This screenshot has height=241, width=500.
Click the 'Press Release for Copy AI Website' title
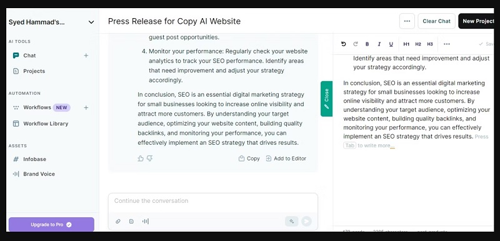pyautogui.click(x=174, y=21)
